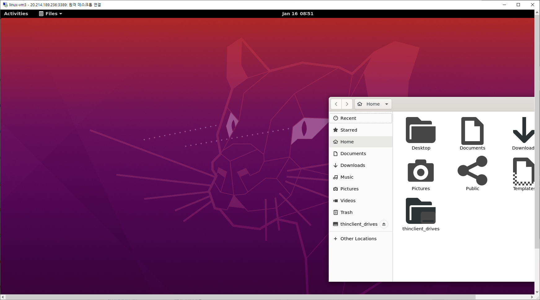Expand the Files app menu arrow in top bar
540x300 pixels.
(61, 14)
